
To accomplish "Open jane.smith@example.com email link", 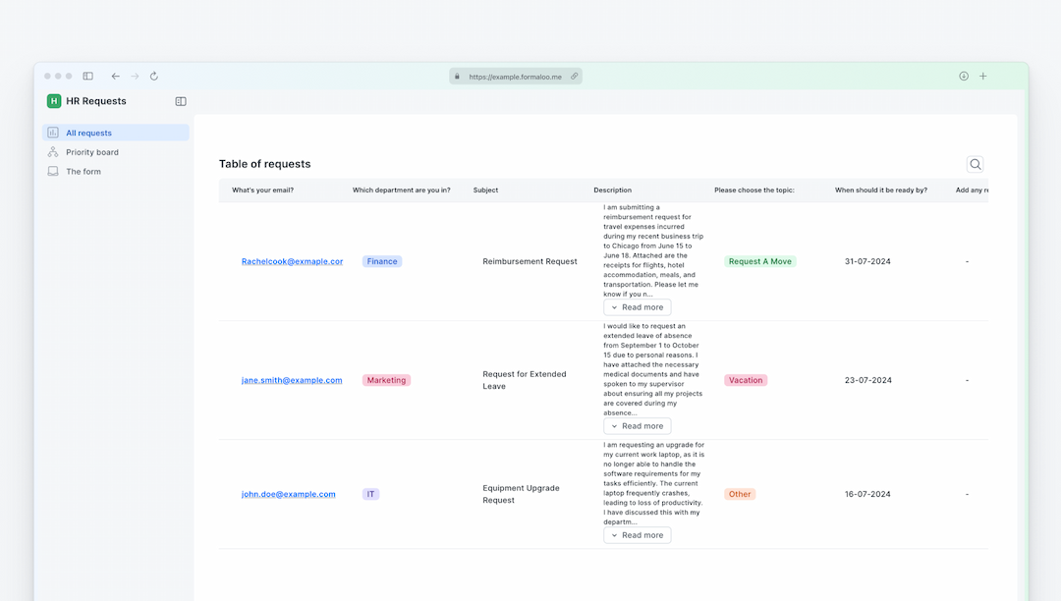I will 290,379.
